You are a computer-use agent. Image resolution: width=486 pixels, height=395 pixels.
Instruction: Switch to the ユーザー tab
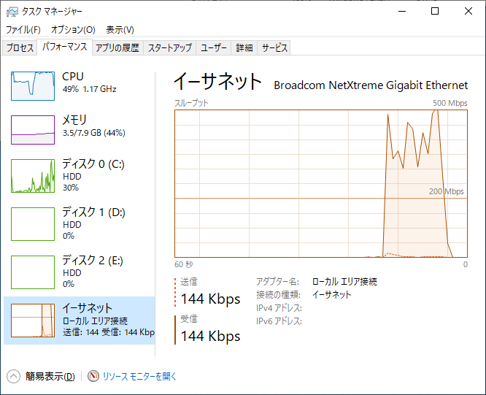tap(214, 47)
